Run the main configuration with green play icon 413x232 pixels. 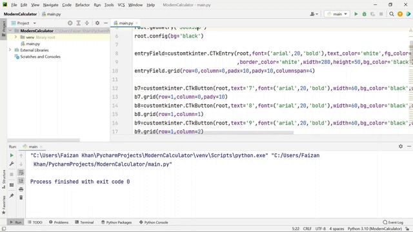click(x=356, y=14)
